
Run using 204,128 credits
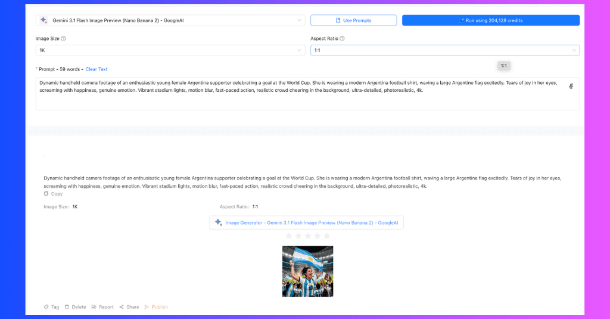(491, 20)
